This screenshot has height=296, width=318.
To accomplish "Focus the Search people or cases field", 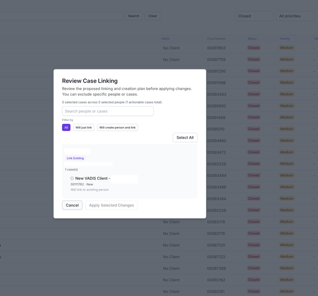I will coord(108,111).
